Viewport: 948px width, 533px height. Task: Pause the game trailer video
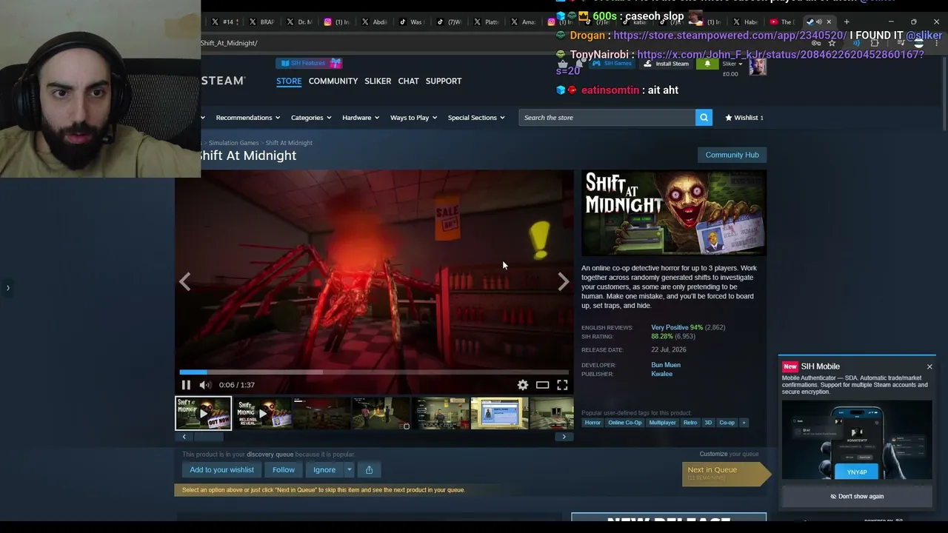[186, 385]
